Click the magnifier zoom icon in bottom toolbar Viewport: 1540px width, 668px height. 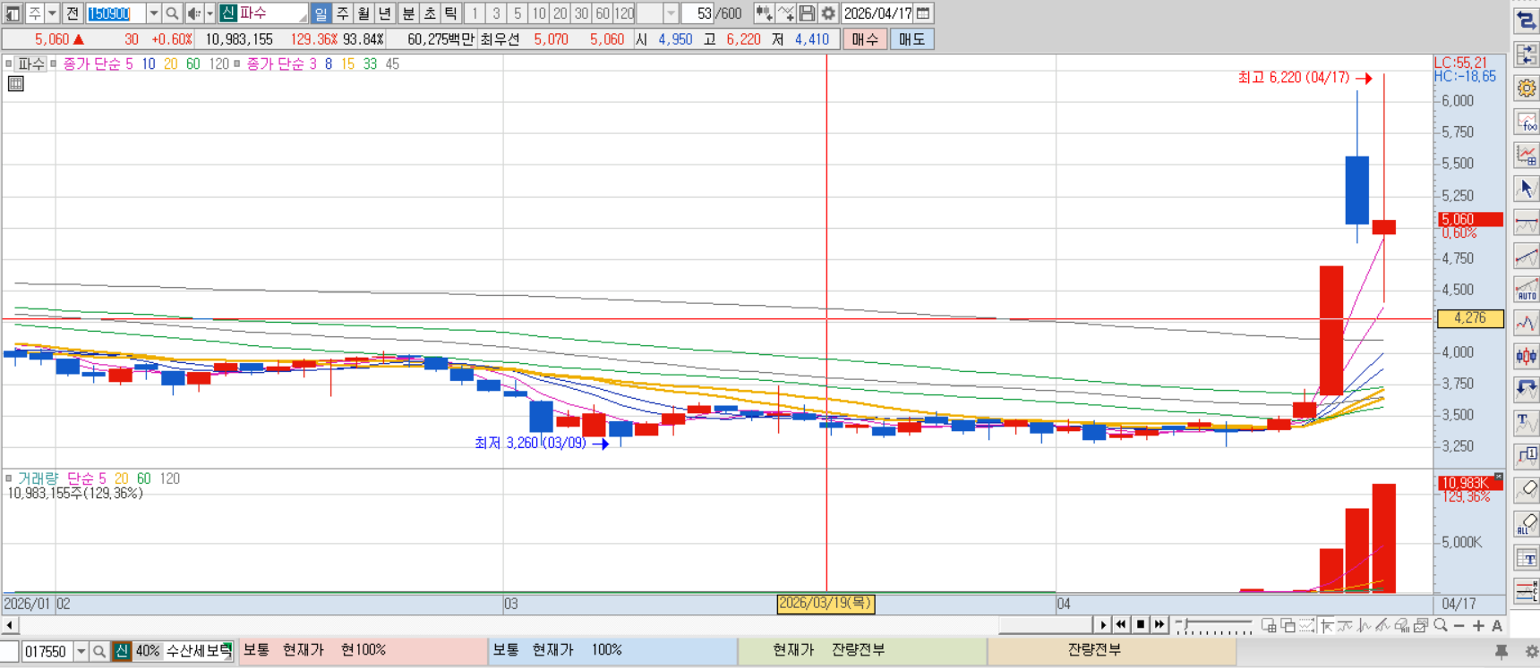coord(1441,625)
